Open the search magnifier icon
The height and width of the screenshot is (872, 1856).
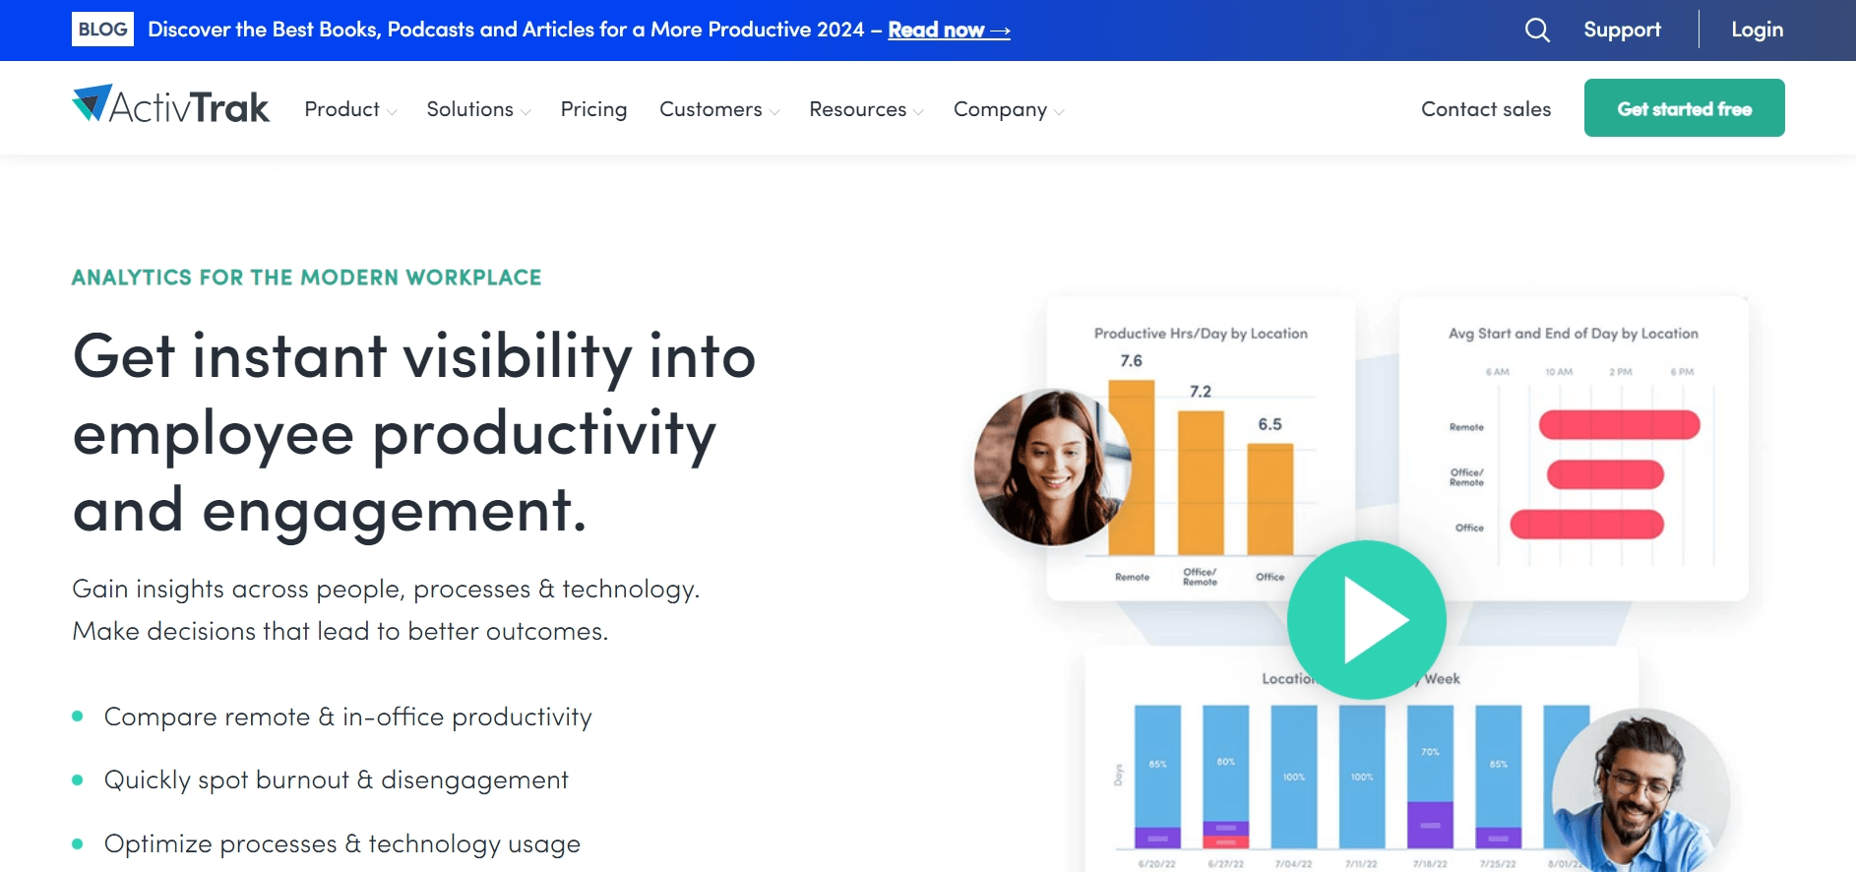tap(1537, 31)
